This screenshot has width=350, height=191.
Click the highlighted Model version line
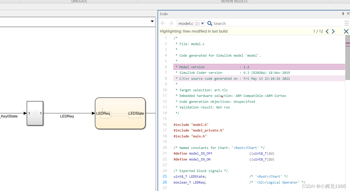coord(259,67)
